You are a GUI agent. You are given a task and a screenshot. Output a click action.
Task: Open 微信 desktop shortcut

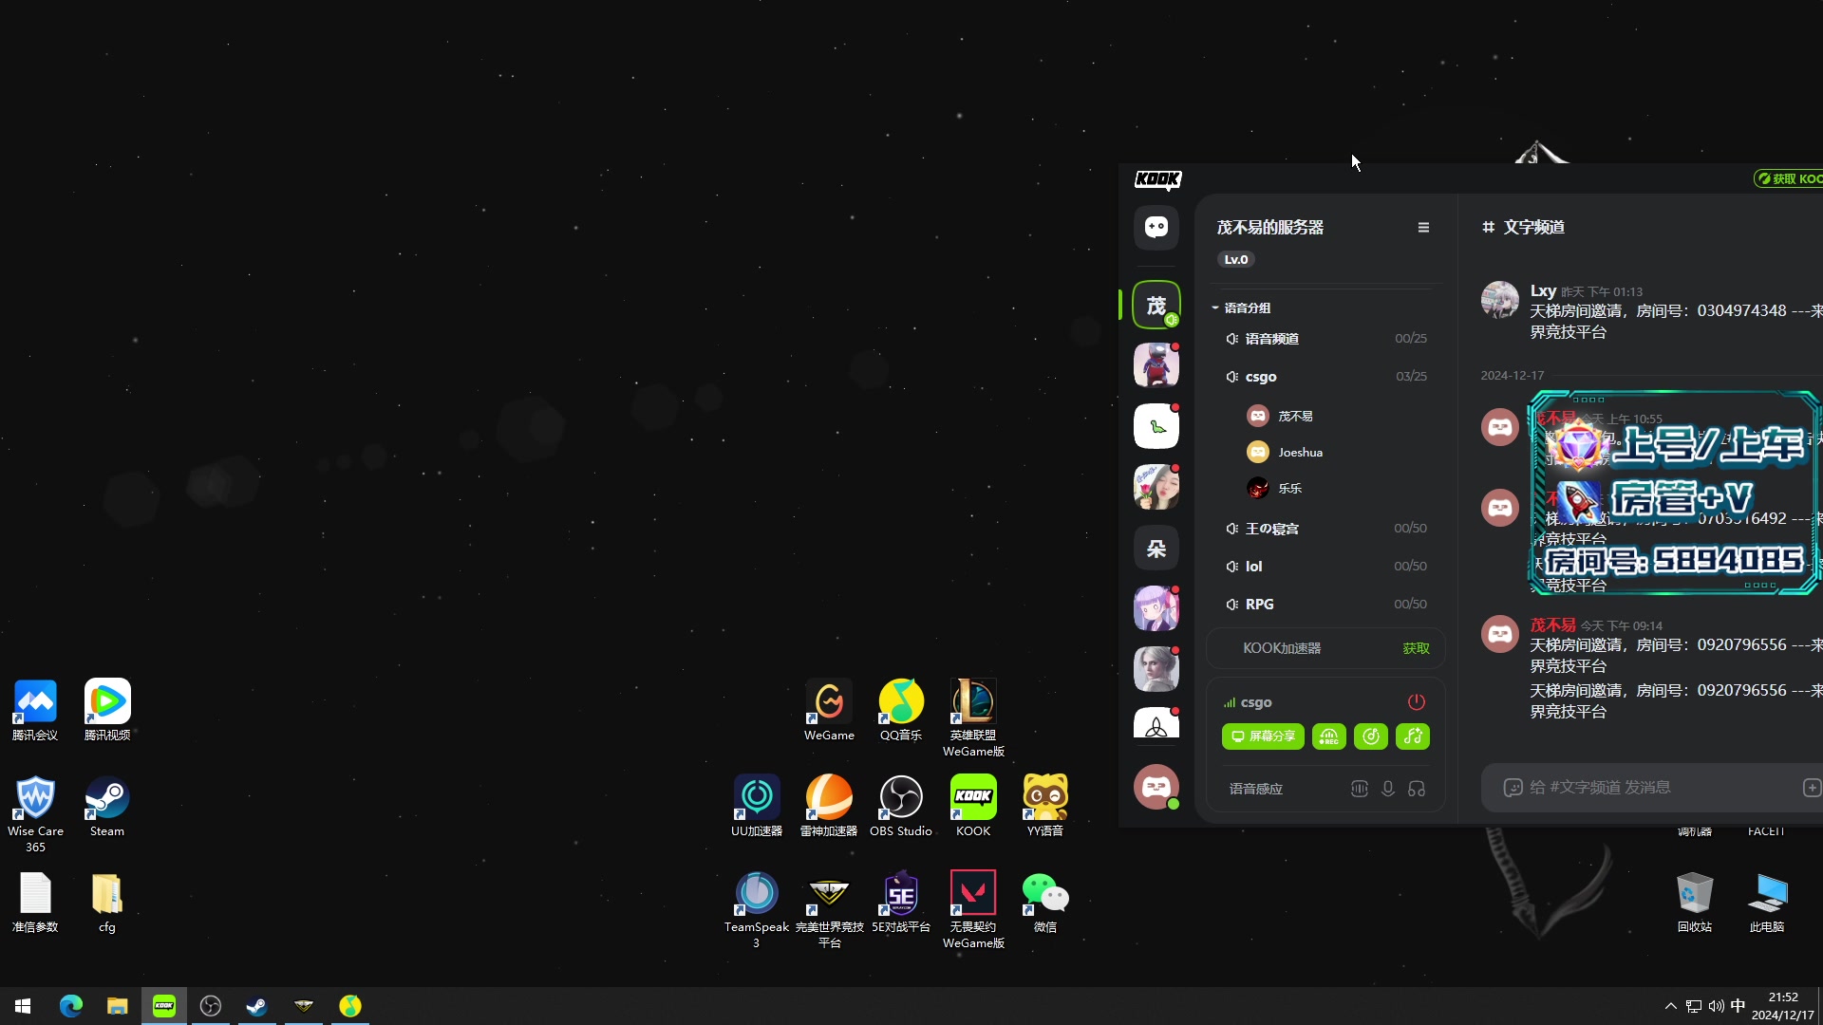(1045, 904)
